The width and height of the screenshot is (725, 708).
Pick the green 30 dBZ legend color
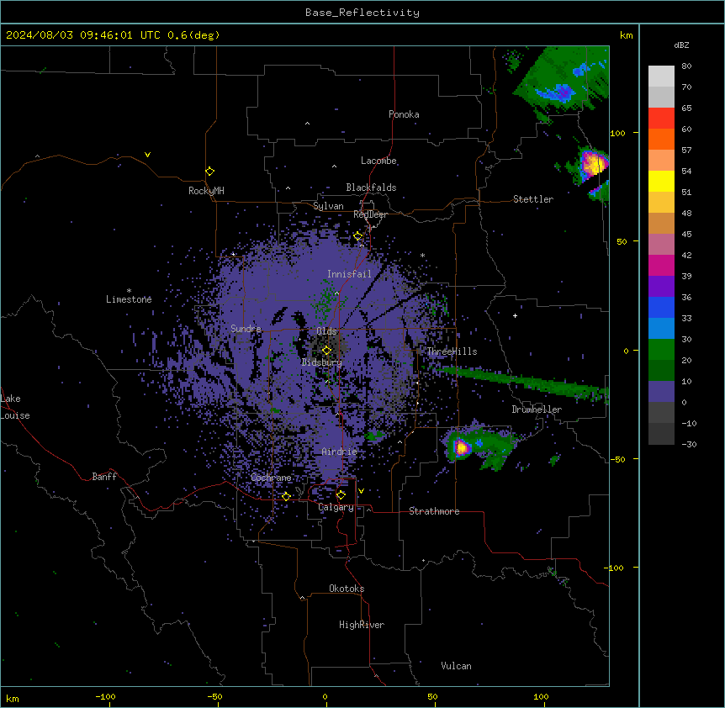coord(661,350)
